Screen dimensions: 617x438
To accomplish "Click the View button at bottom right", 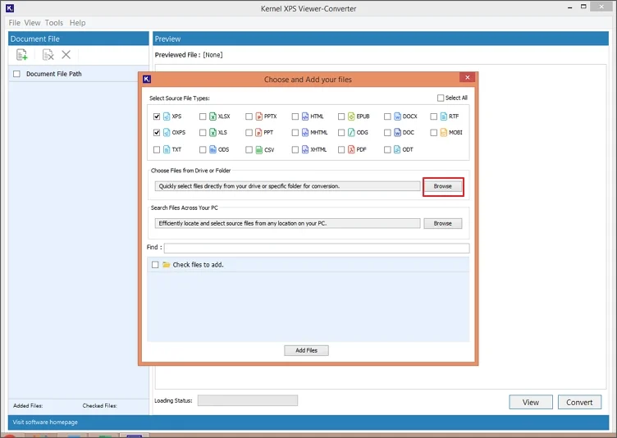I will (x=530, y=402).
